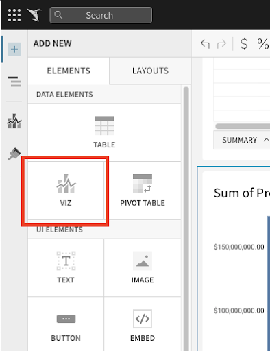Undo the last action
This screenshot has width=270, height=351.
click(205, 44)
